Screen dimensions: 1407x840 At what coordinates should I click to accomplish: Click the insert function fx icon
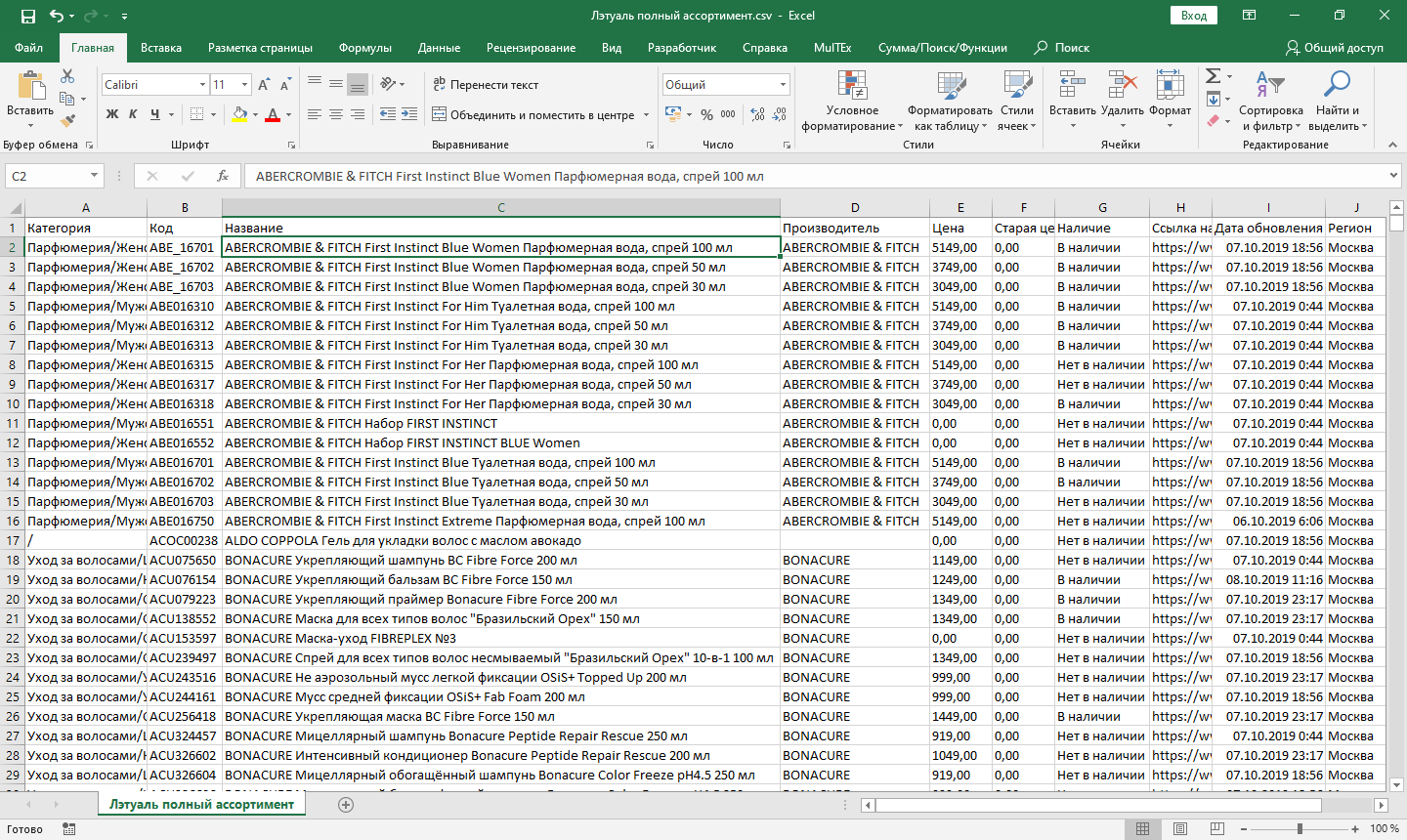click(223, 176)
